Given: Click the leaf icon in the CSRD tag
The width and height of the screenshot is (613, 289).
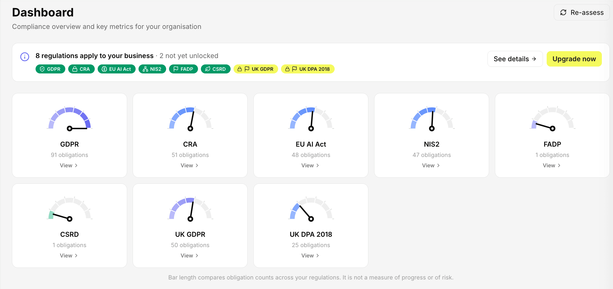Looking at the screenshot, I should [x=208, y=69].
